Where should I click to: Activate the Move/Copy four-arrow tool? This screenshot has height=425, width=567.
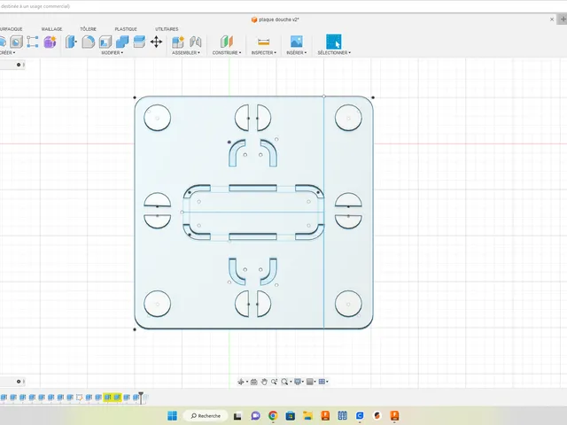click(x=156, y=42)
